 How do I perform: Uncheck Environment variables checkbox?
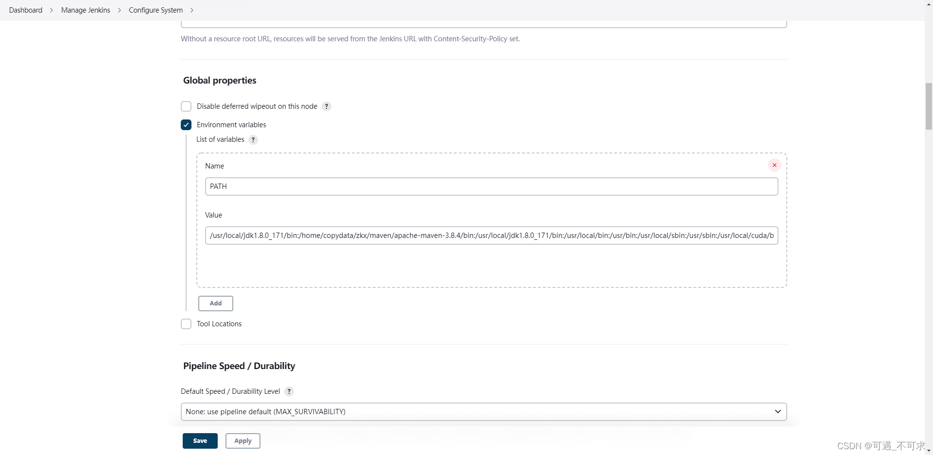[x=186, y=125]
